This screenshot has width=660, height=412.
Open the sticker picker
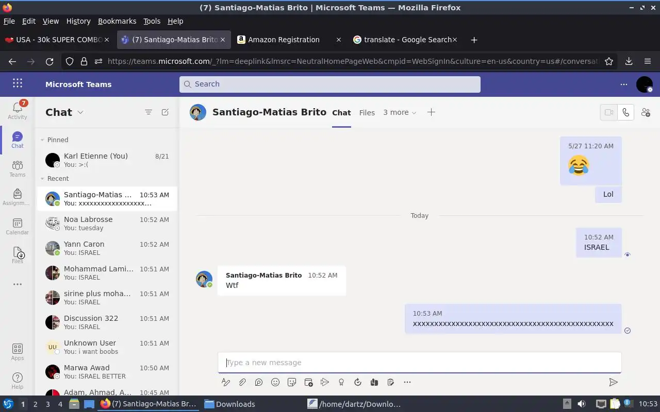[x=292, y=382]
